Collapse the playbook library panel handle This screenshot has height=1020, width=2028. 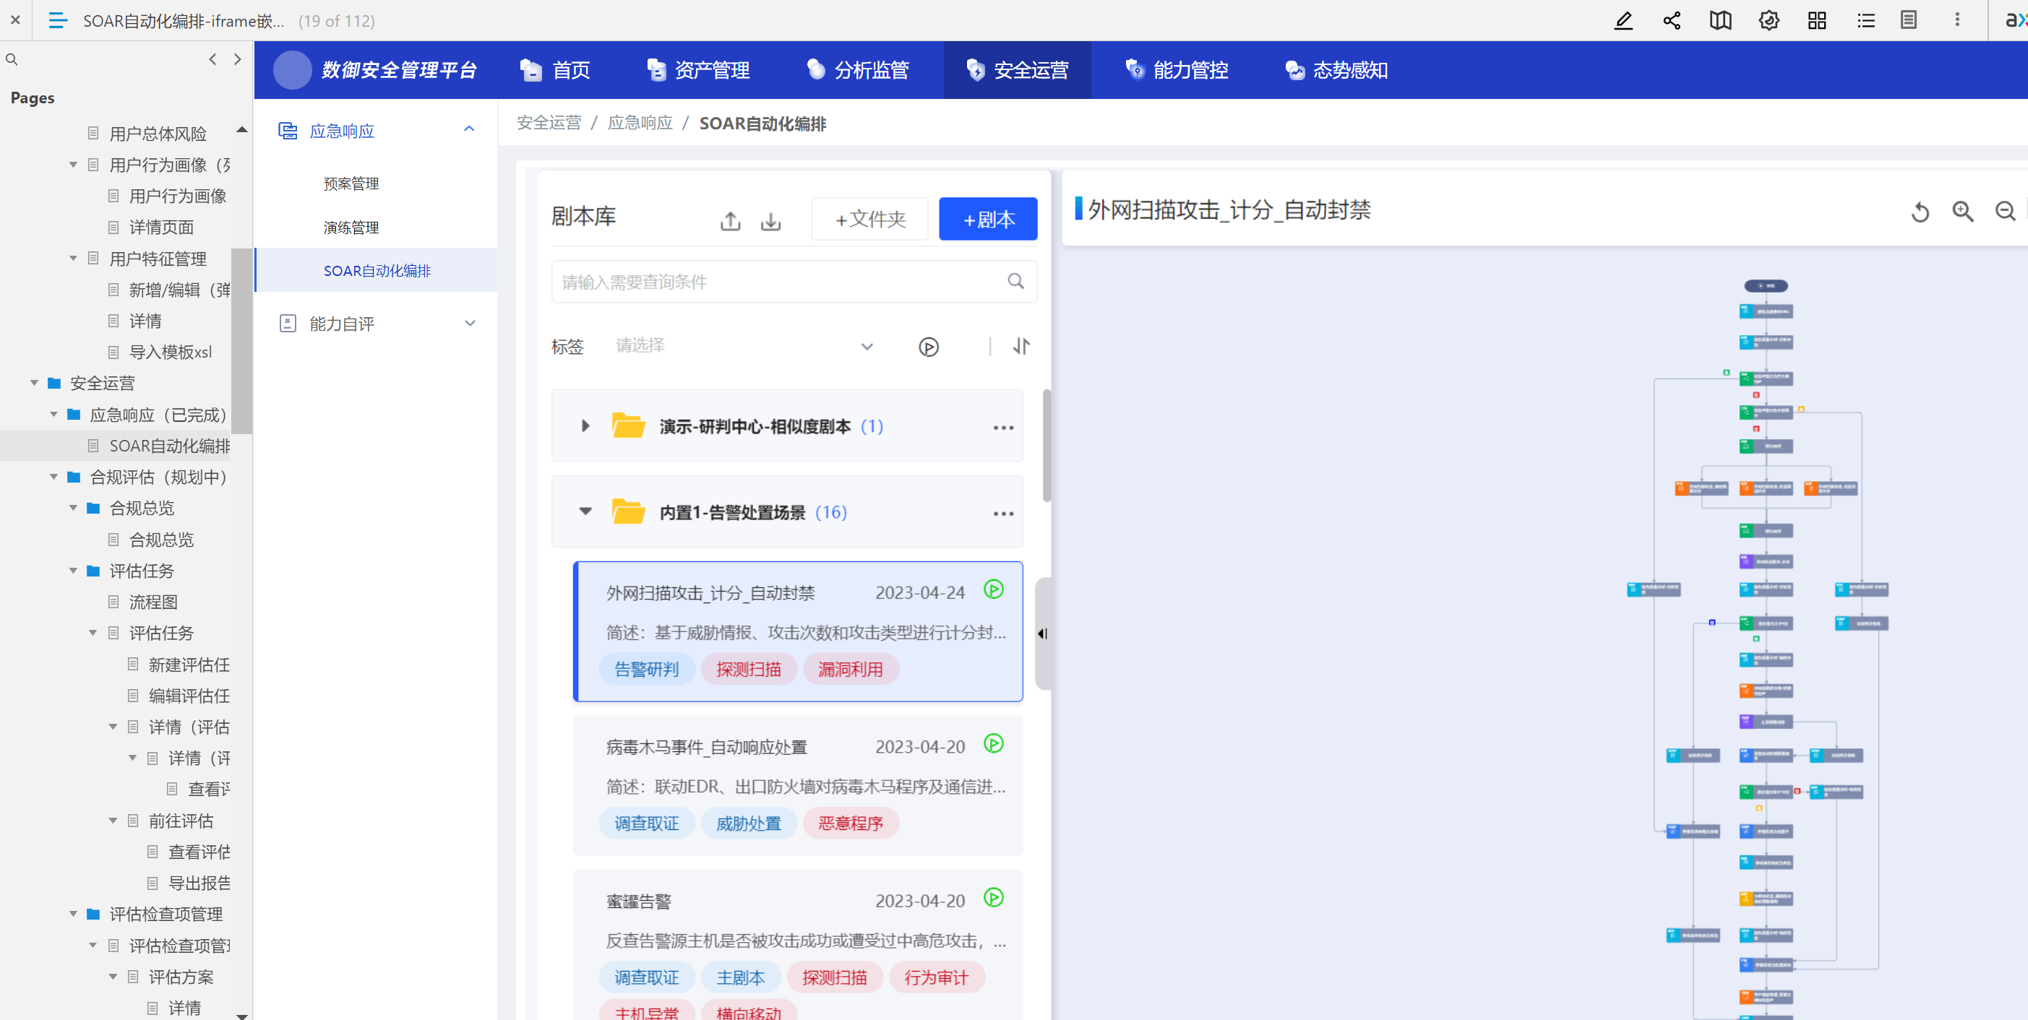coord(1042,634)
